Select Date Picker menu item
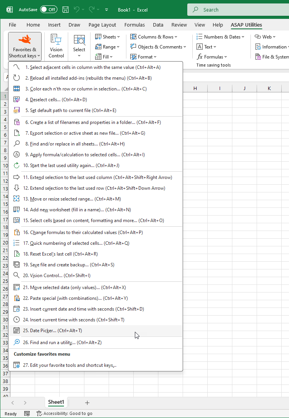Viewport: 289px width, 418px height. [x=96, y=331]
